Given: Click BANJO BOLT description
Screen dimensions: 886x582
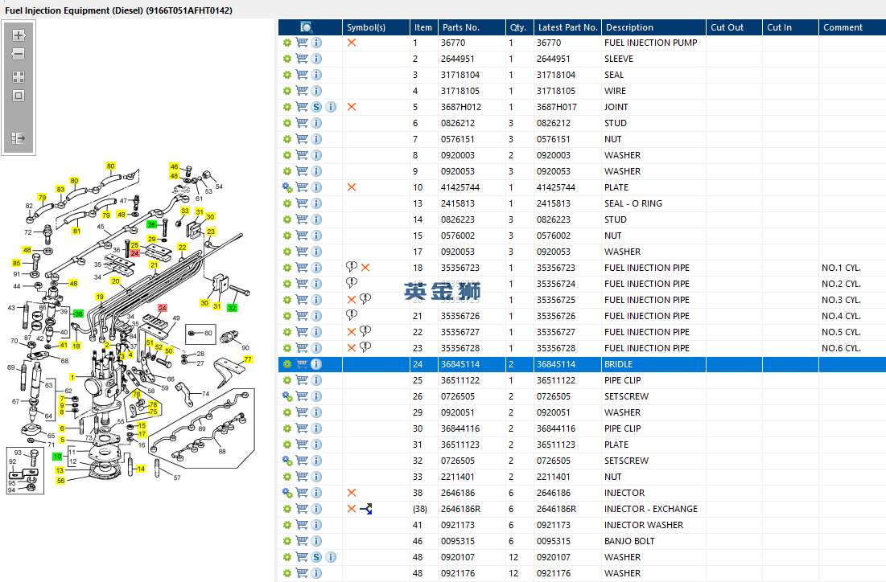Looking at the screenshot, I should click(x=629, y=541).
